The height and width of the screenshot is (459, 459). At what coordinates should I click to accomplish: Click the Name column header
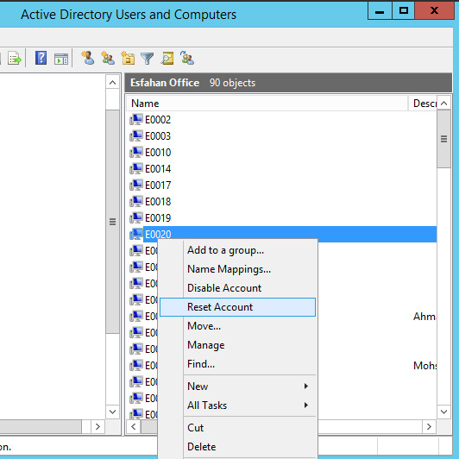[x=267, y=104]
